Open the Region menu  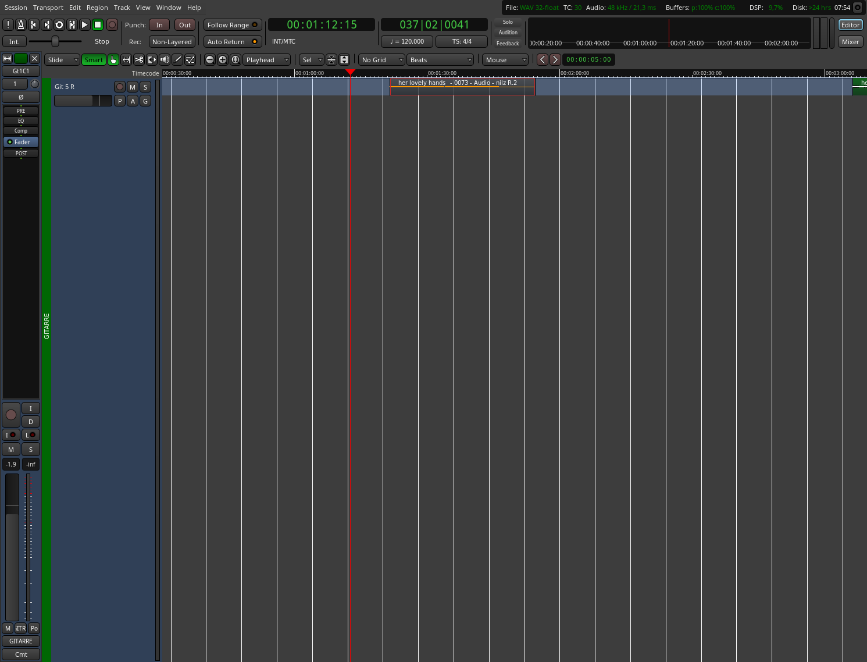97,8
